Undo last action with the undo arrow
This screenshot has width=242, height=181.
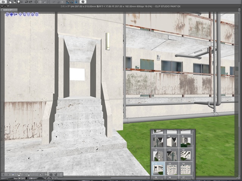click(x=26, y=2)
